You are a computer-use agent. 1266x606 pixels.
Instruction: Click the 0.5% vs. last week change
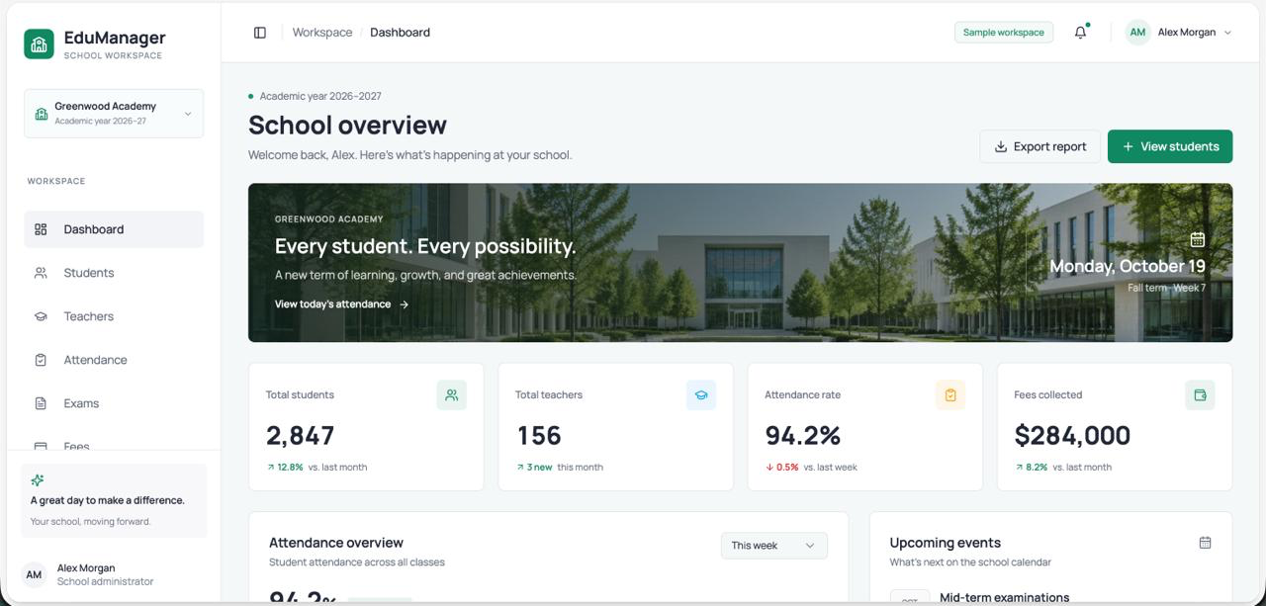click(813, 468)
